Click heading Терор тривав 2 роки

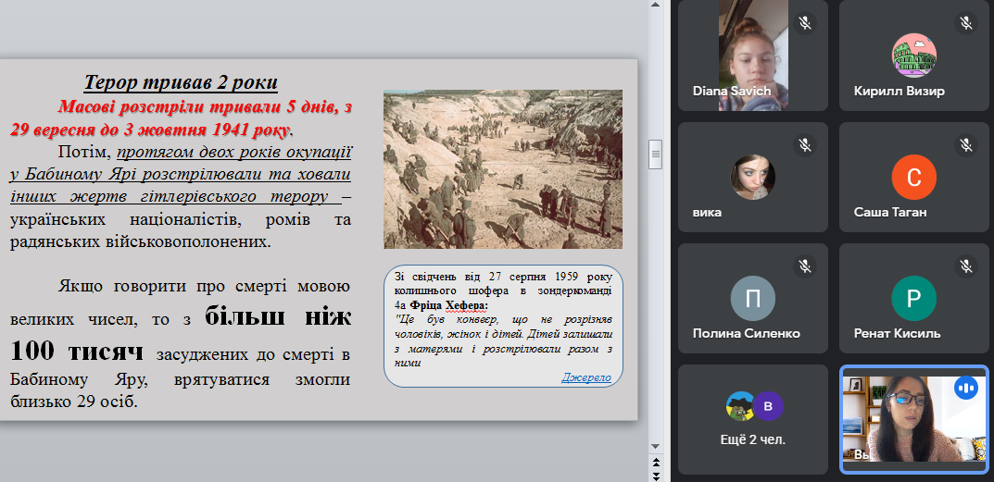click(181, 82)
